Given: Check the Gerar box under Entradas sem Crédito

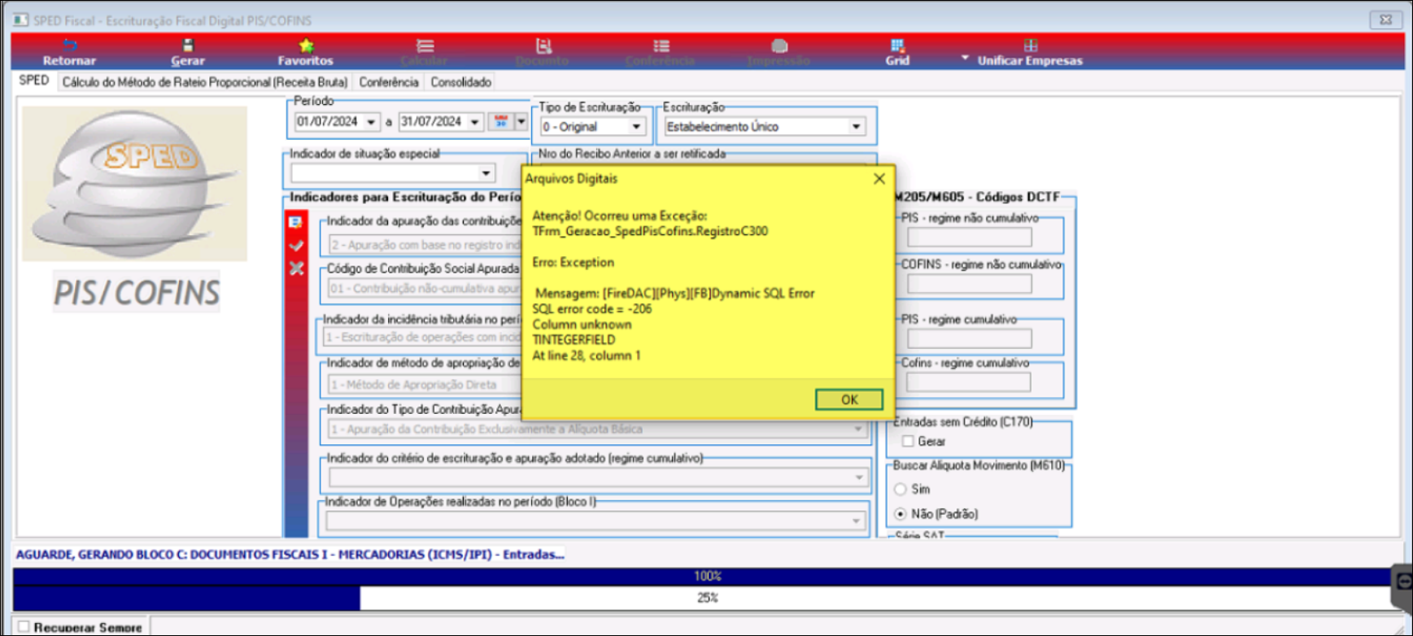Looking at the screenshot, I should (x=908, y=442).
